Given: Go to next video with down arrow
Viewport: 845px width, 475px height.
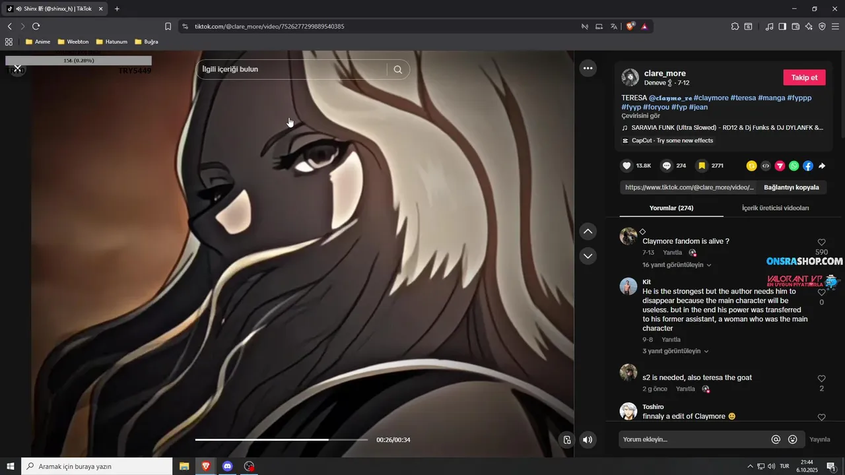Looking at the screenshot, I should (x=588, y=255).
